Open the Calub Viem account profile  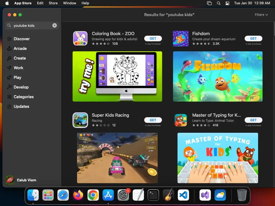[x=21, y=180]
